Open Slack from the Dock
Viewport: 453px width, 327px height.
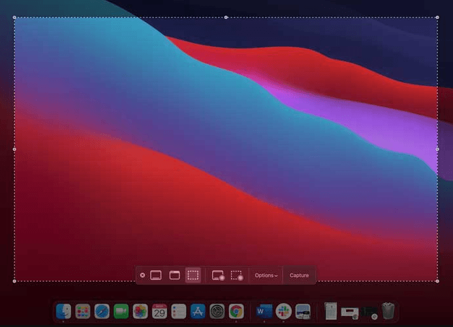click(283, 311)
